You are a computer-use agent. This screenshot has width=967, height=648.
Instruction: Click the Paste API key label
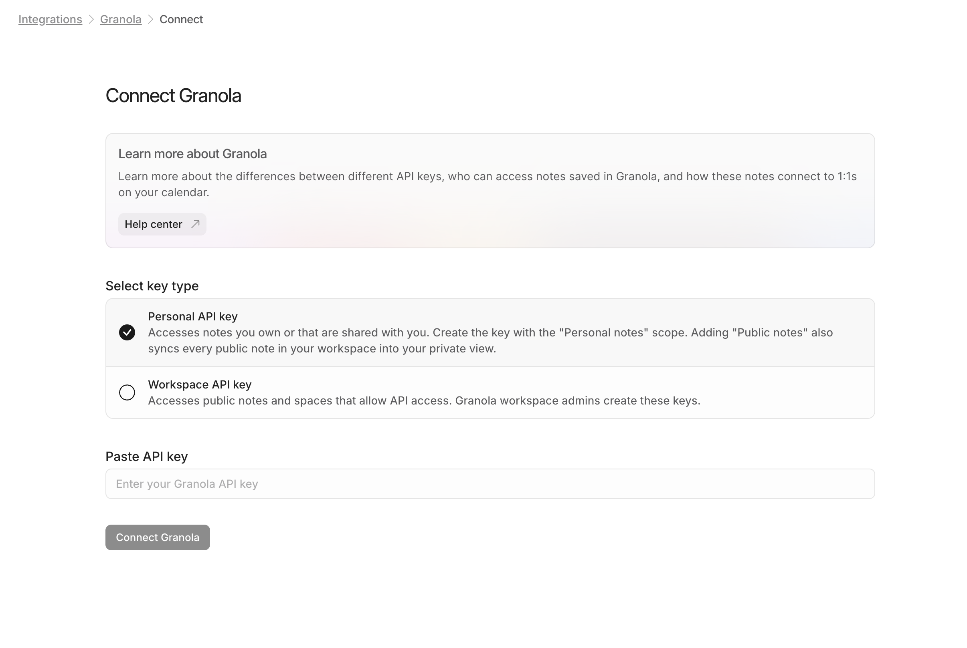coord(146,456)
